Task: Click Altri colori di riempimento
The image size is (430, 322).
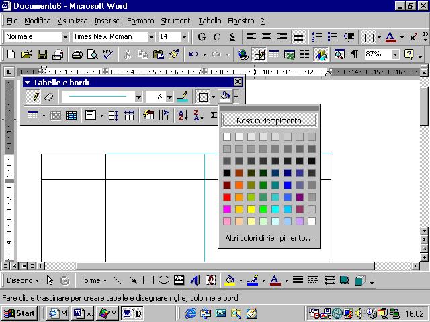Action: coord(269,238)
